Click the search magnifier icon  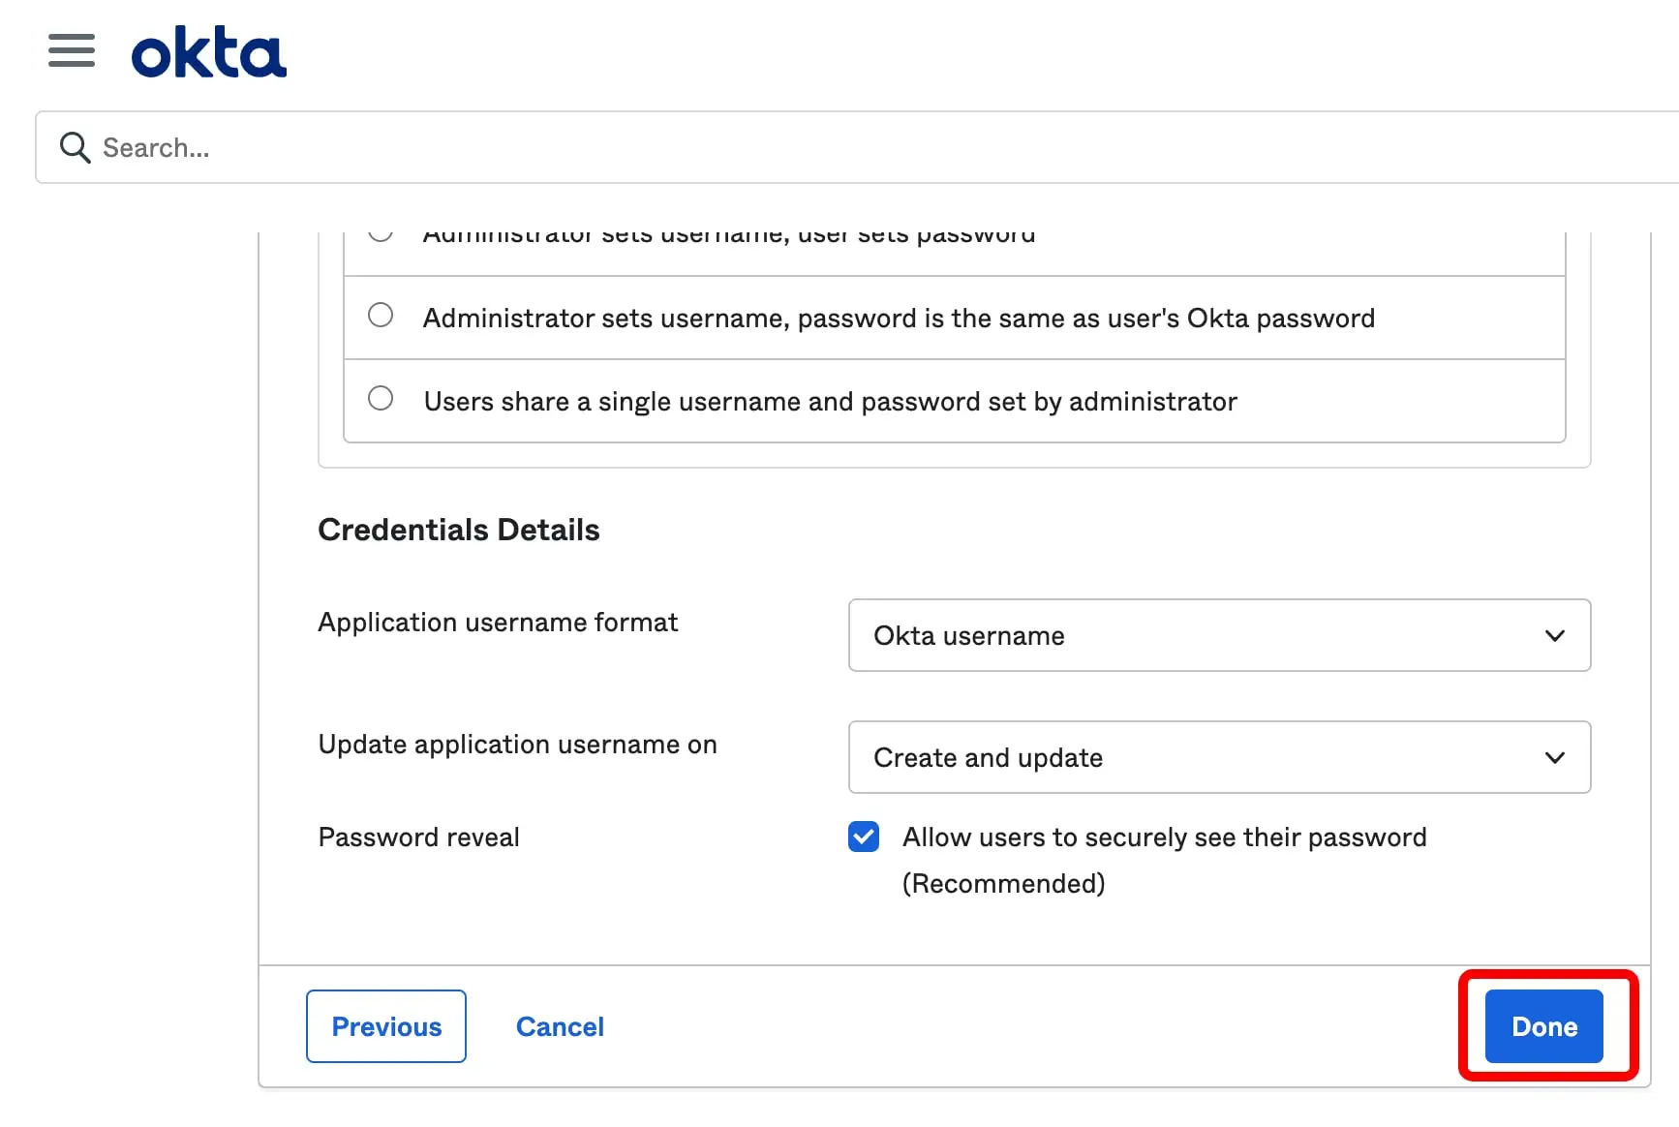pos(75,147)
